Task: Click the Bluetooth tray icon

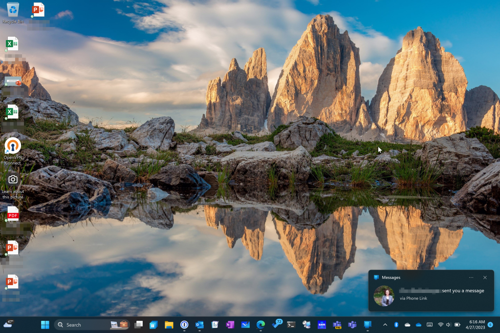Action: pyautogui.click(x=396, y=325)
